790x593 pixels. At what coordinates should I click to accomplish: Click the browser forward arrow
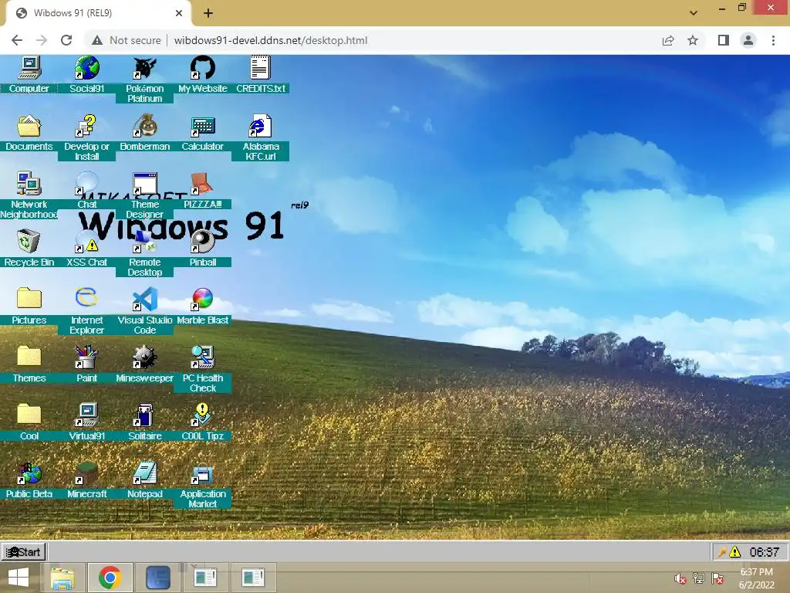click(x=42, y=40)
